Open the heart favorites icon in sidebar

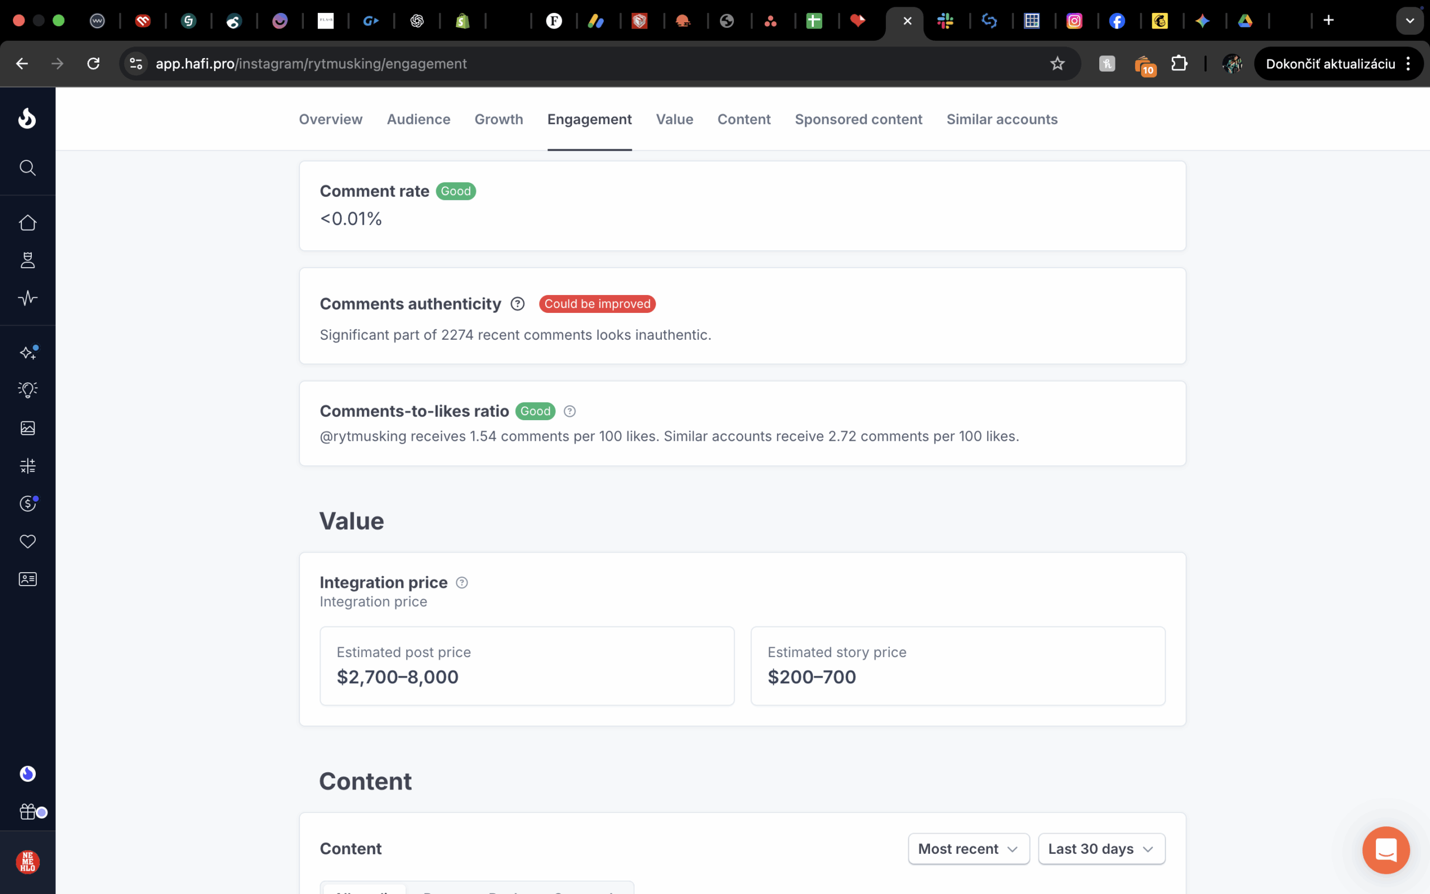click(x=27, y=541)
